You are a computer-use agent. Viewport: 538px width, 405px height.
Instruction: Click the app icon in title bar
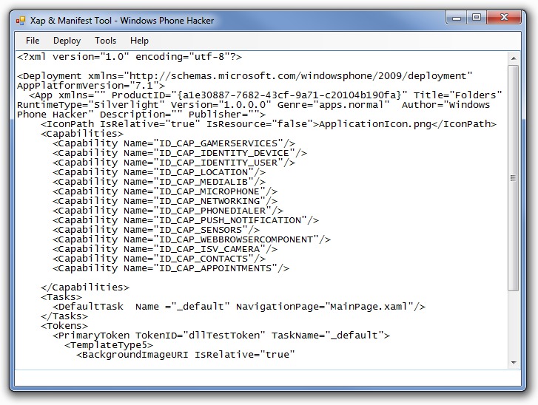point(21,21)
